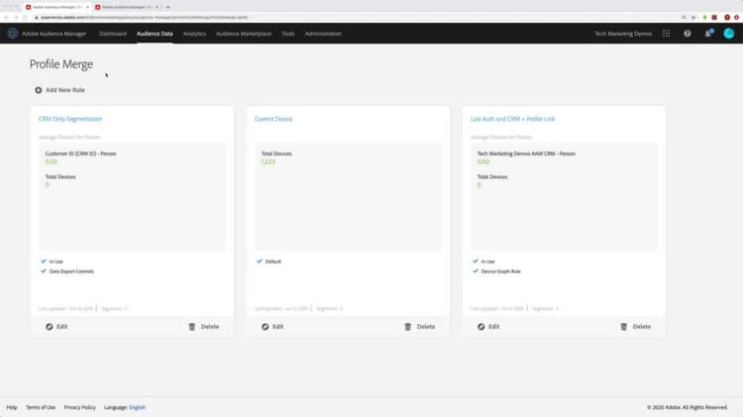Click the browser reload icon
Viewport: 743px width, 417px height.
tap(25, 18)
